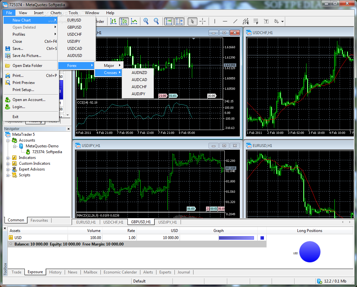Select MetaTrader 5 root tree item
The height and width of the screenshot is (287, 357).
tap(23, 134)
